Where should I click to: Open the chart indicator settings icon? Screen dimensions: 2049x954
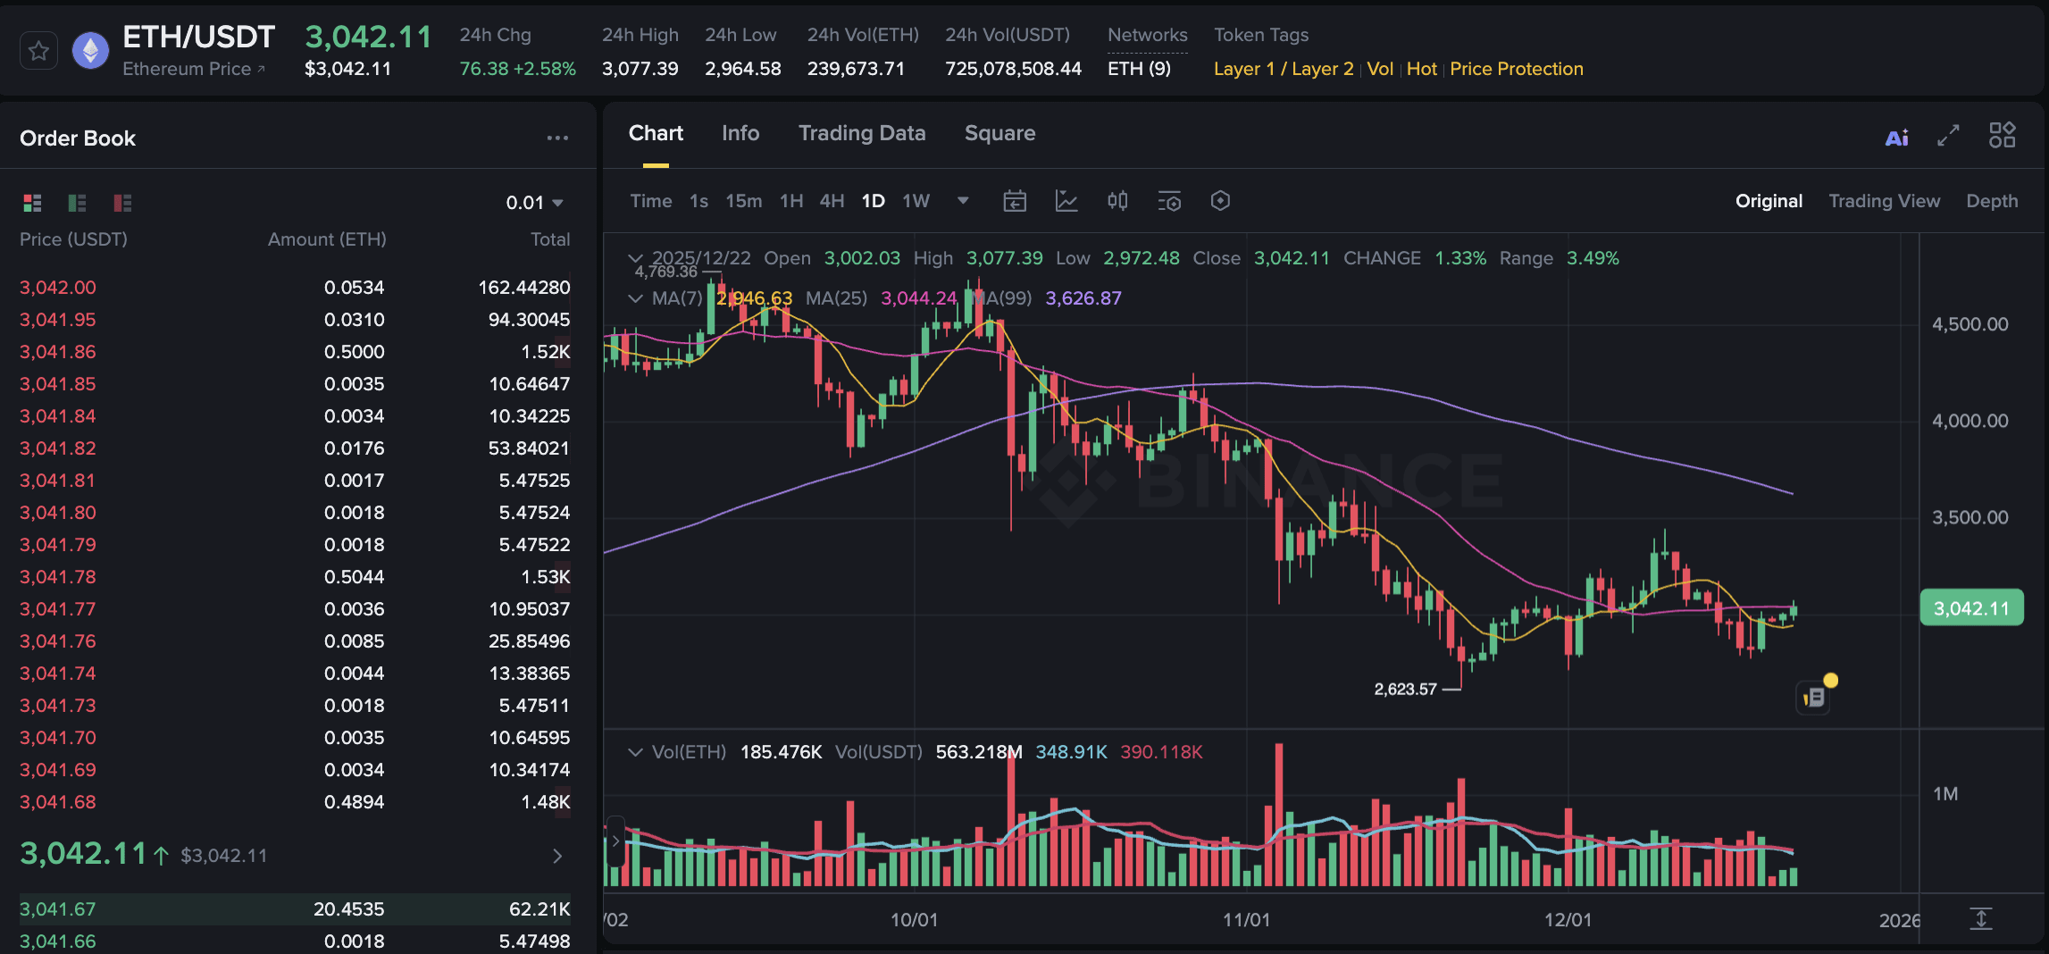tap(1170, 201)
